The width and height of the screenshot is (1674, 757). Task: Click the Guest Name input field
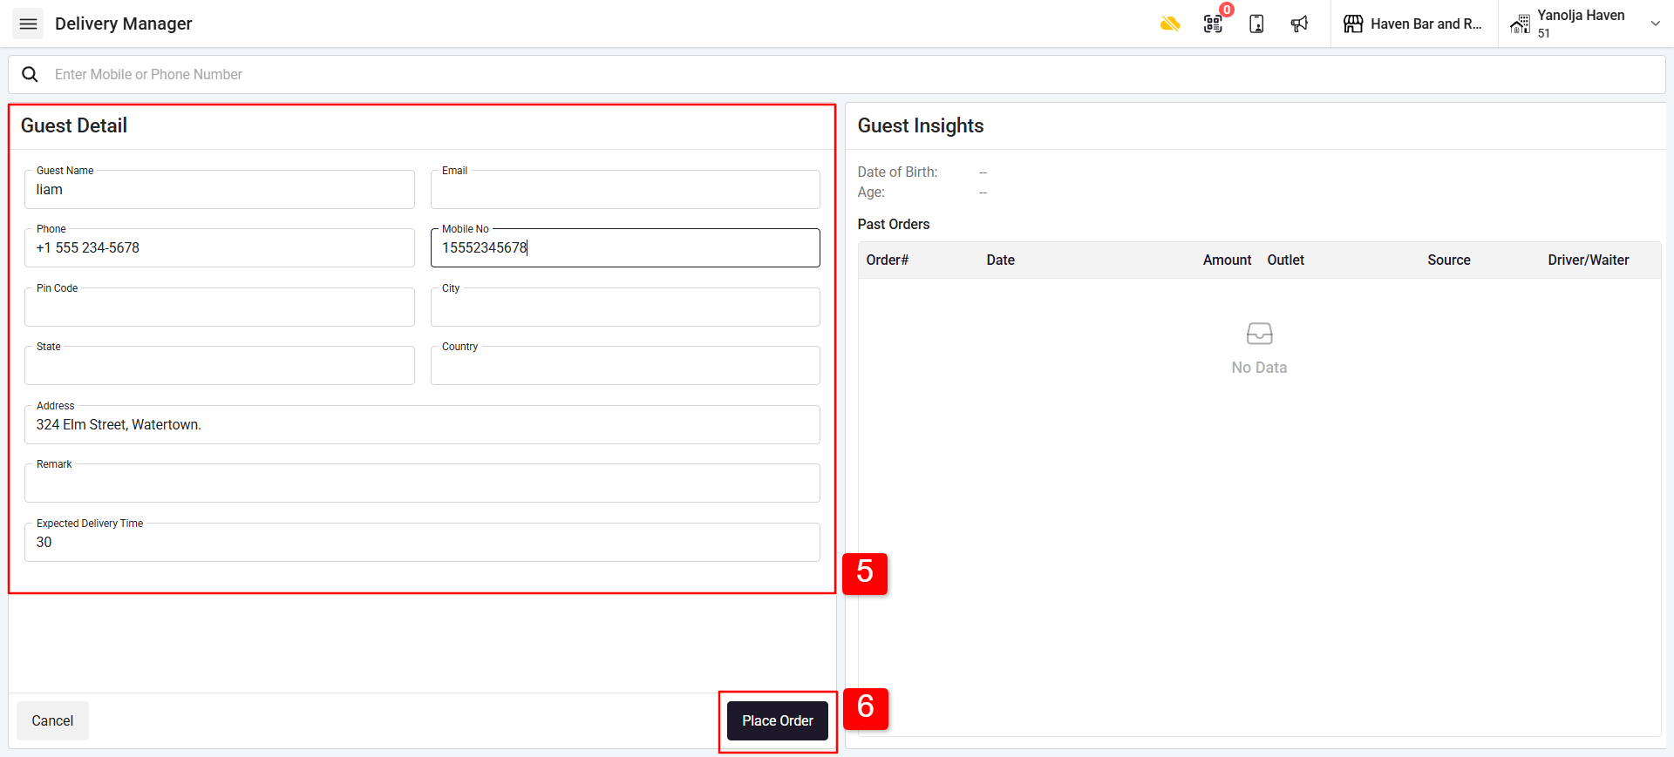[220, 189]
